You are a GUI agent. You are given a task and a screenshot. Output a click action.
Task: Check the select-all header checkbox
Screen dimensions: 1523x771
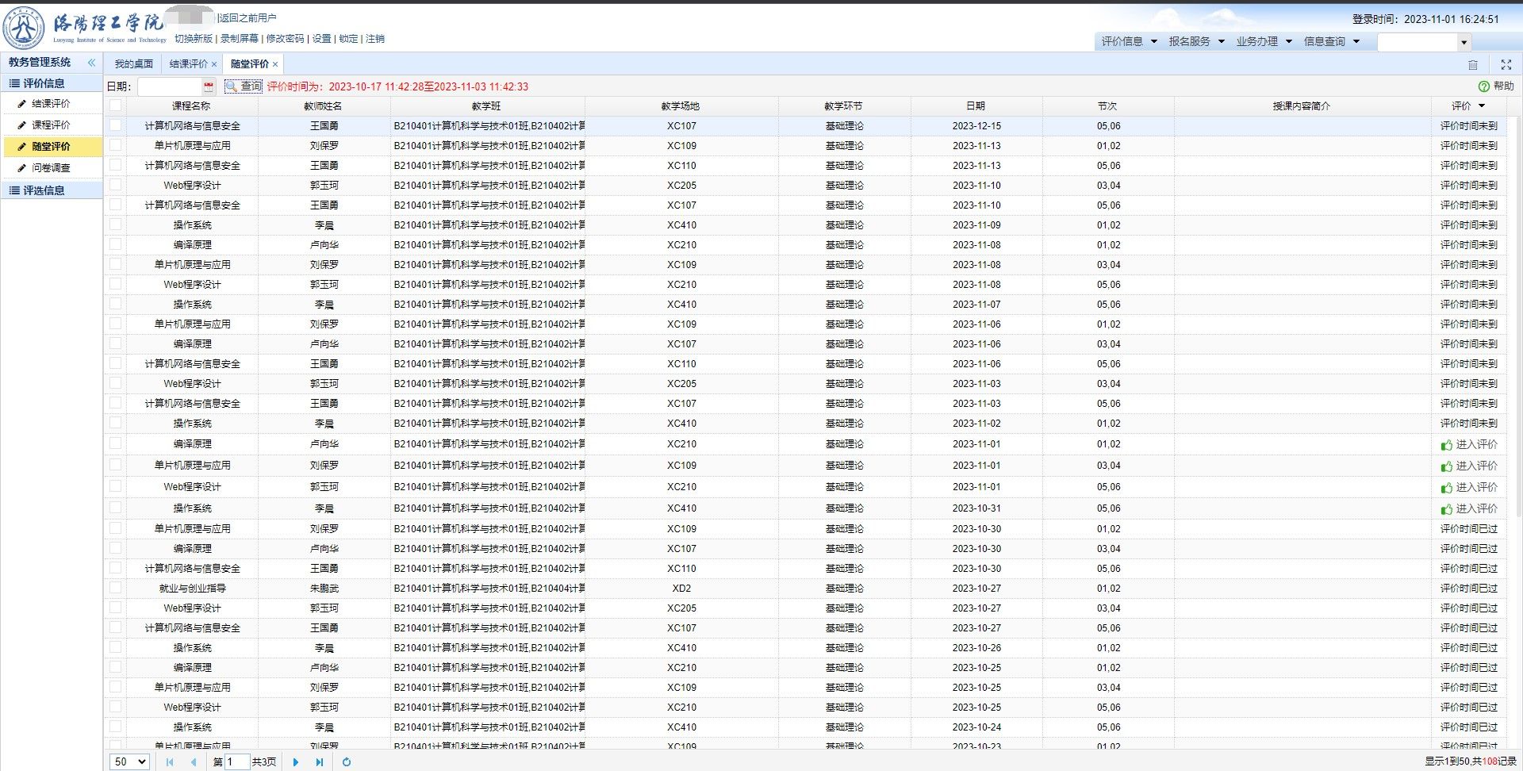click(116, 105)
